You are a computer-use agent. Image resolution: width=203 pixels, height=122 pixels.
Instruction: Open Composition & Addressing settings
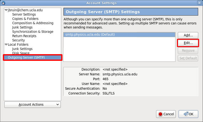tap(33, 23)
